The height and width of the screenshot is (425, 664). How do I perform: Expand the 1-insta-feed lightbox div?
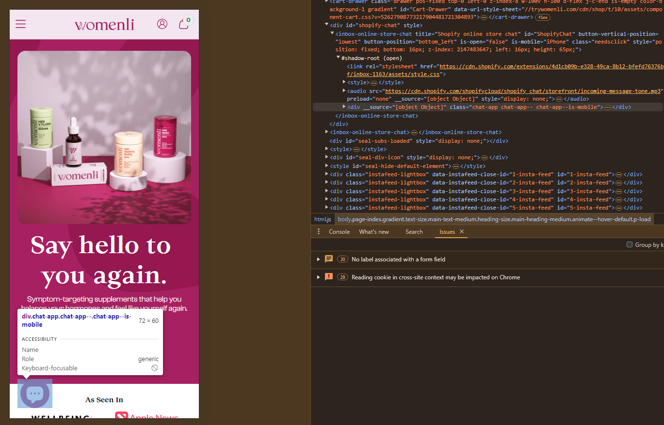[327, 174]
